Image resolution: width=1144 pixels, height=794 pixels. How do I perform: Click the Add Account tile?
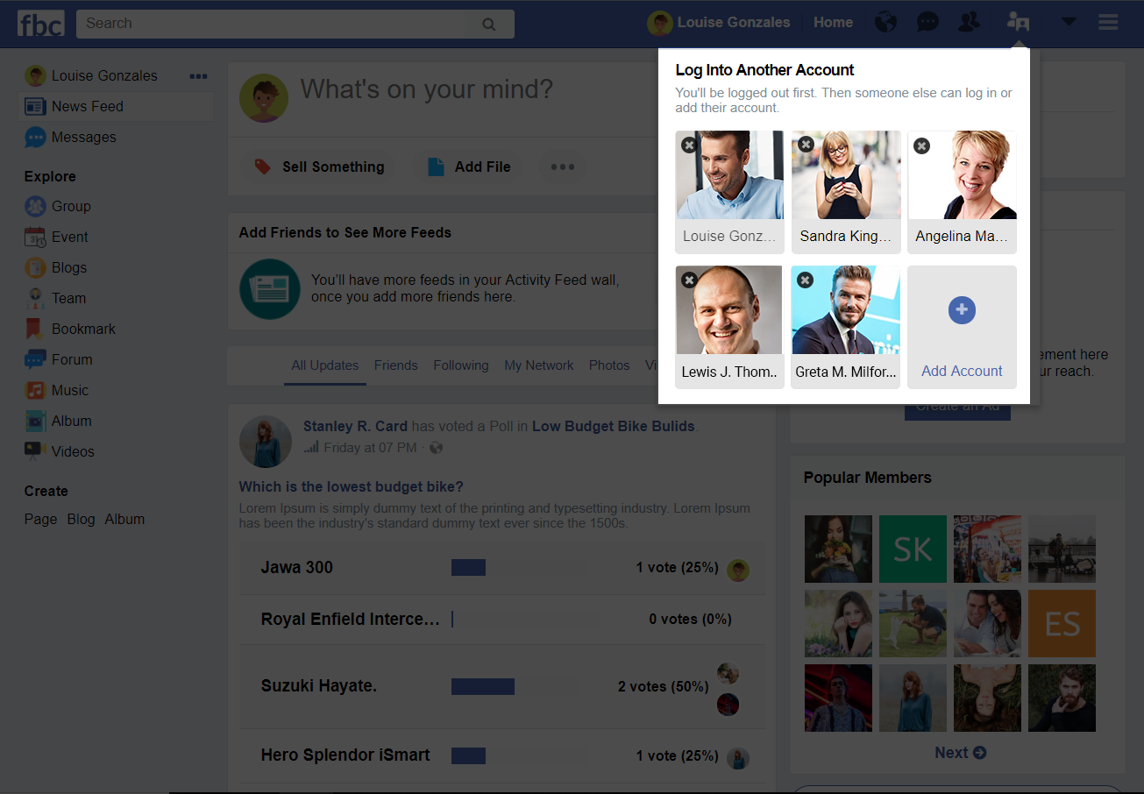point(962,327)
